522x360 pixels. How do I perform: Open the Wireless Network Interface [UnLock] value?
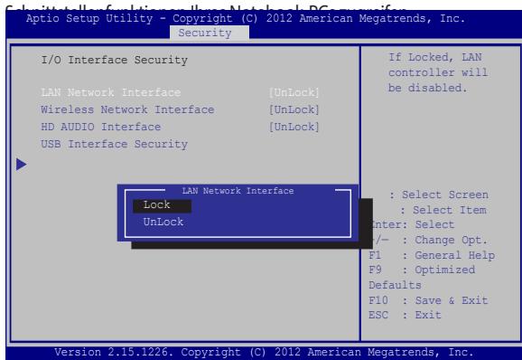point(294,109)
